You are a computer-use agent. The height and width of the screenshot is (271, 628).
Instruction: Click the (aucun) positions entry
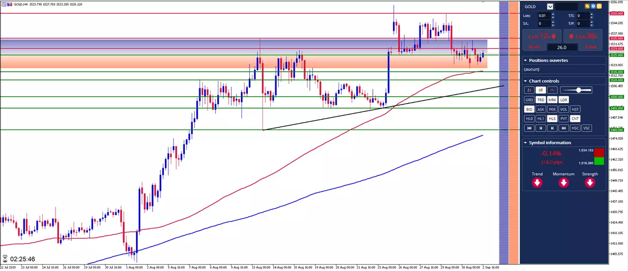coord(531,69)
